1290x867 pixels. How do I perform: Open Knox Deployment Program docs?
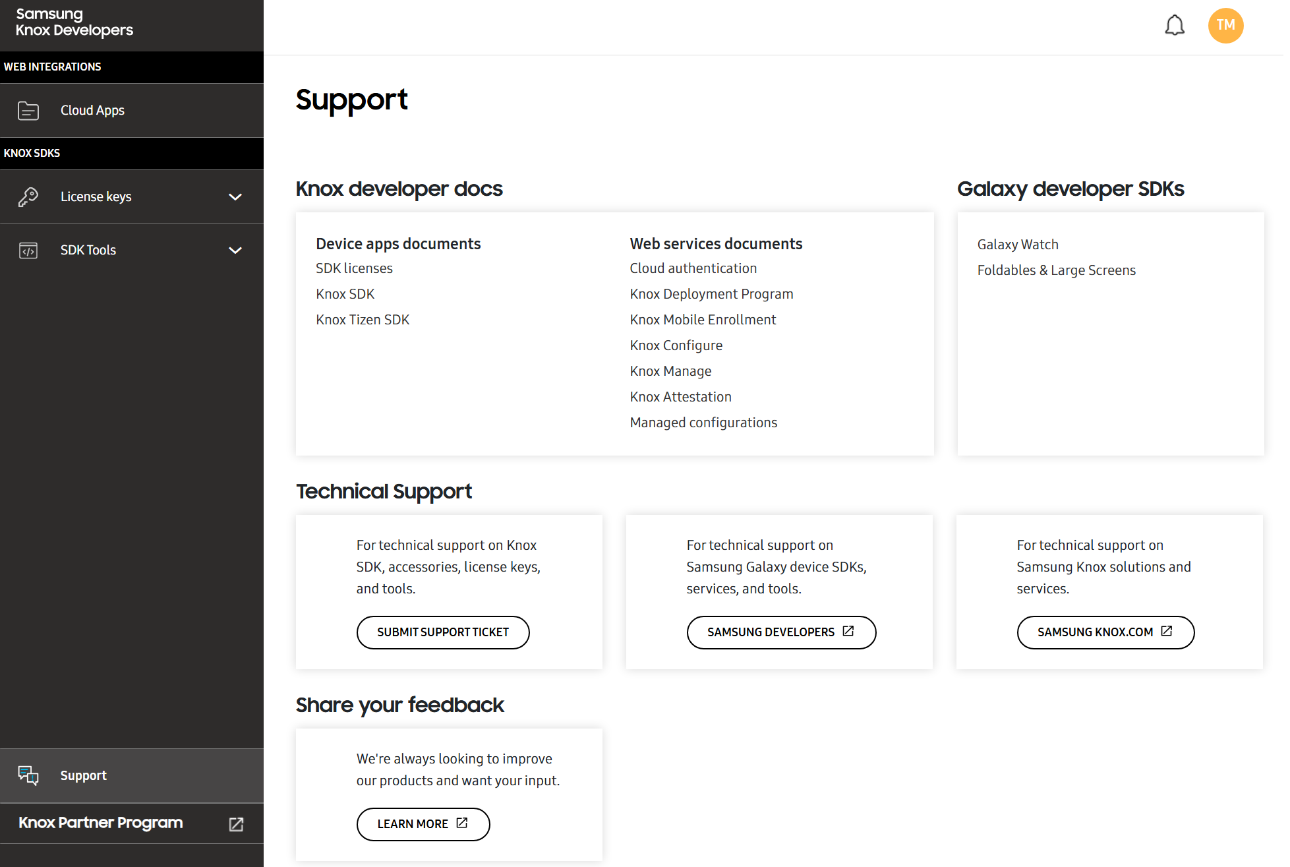[x=711, y=294]
